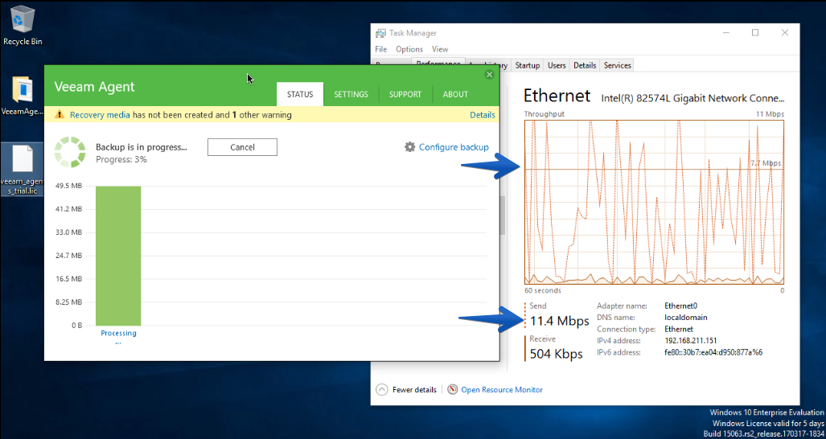Close the Task Manager window

(x=784, y=33)
